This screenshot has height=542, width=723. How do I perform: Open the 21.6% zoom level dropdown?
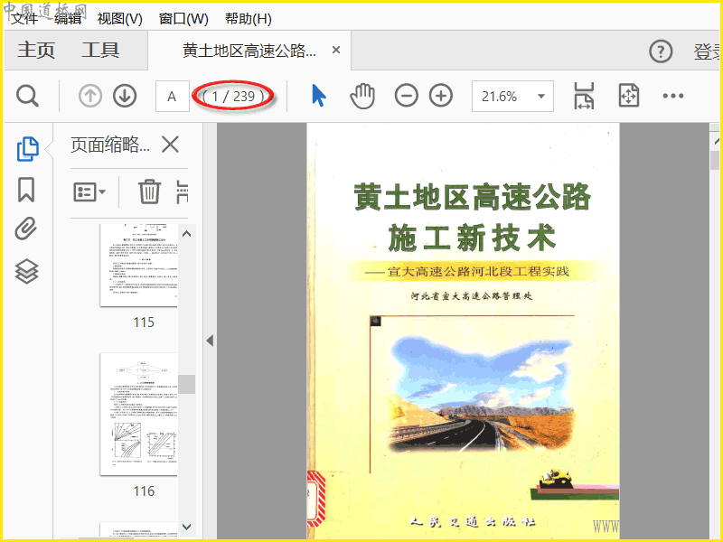[x=512, y=97]
